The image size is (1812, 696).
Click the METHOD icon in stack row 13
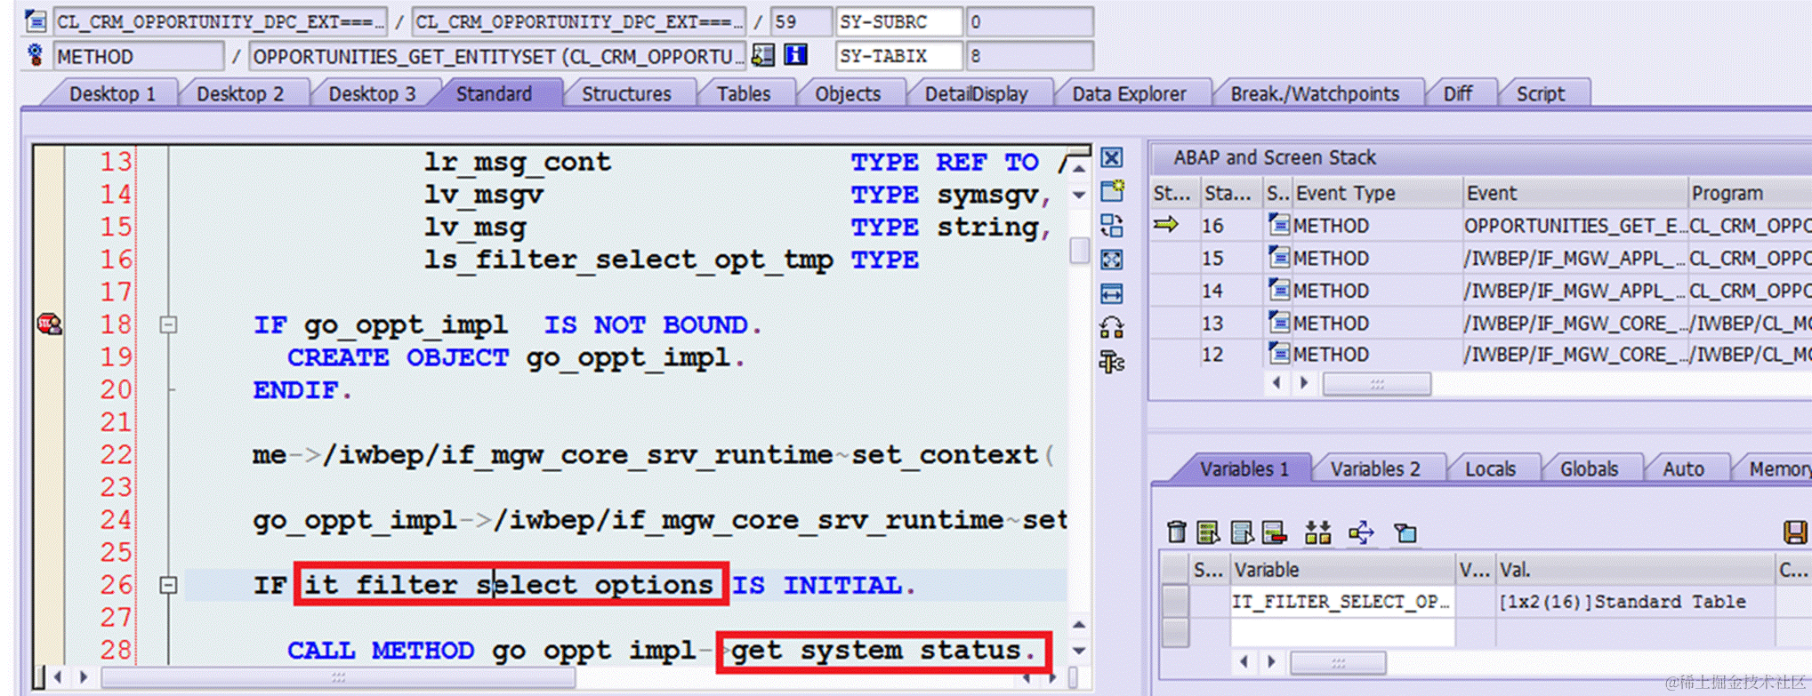(1279, 322)
